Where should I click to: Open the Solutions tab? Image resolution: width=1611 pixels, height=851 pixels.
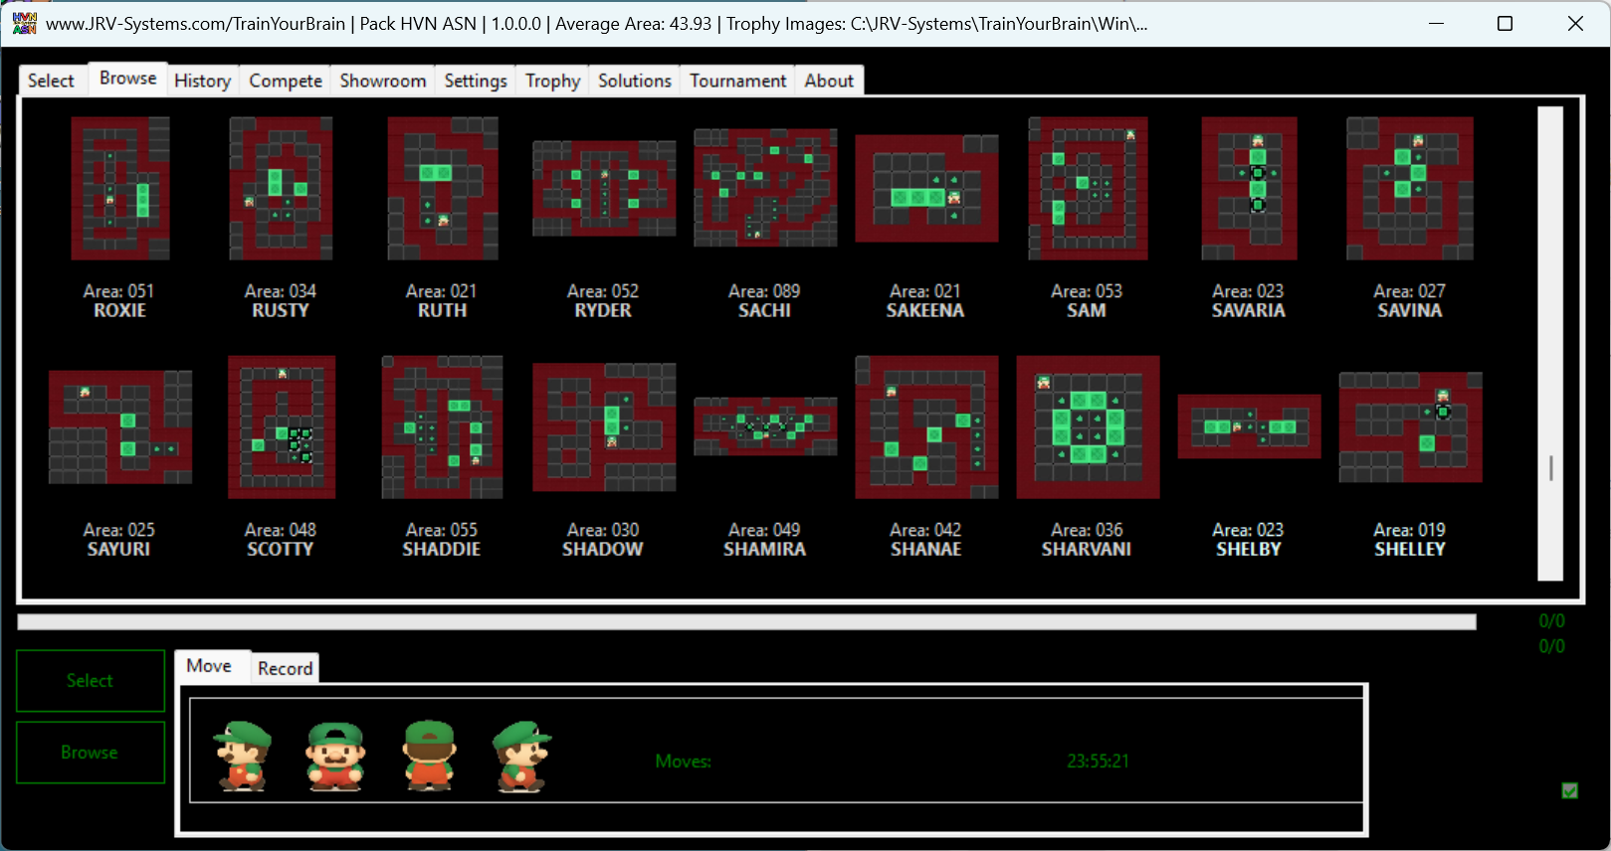[x=635, y=81]
